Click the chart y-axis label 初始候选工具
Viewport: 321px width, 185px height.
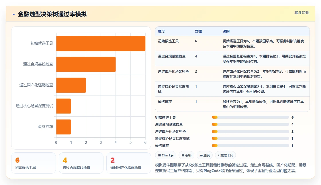(42, 43)
